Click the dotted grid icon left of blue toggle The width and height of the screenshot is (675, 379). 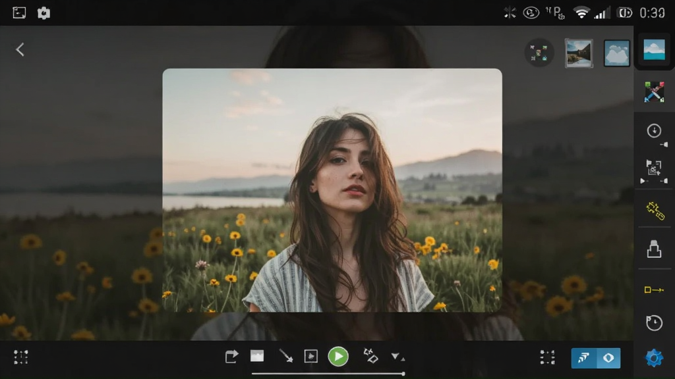pos(548,357)
